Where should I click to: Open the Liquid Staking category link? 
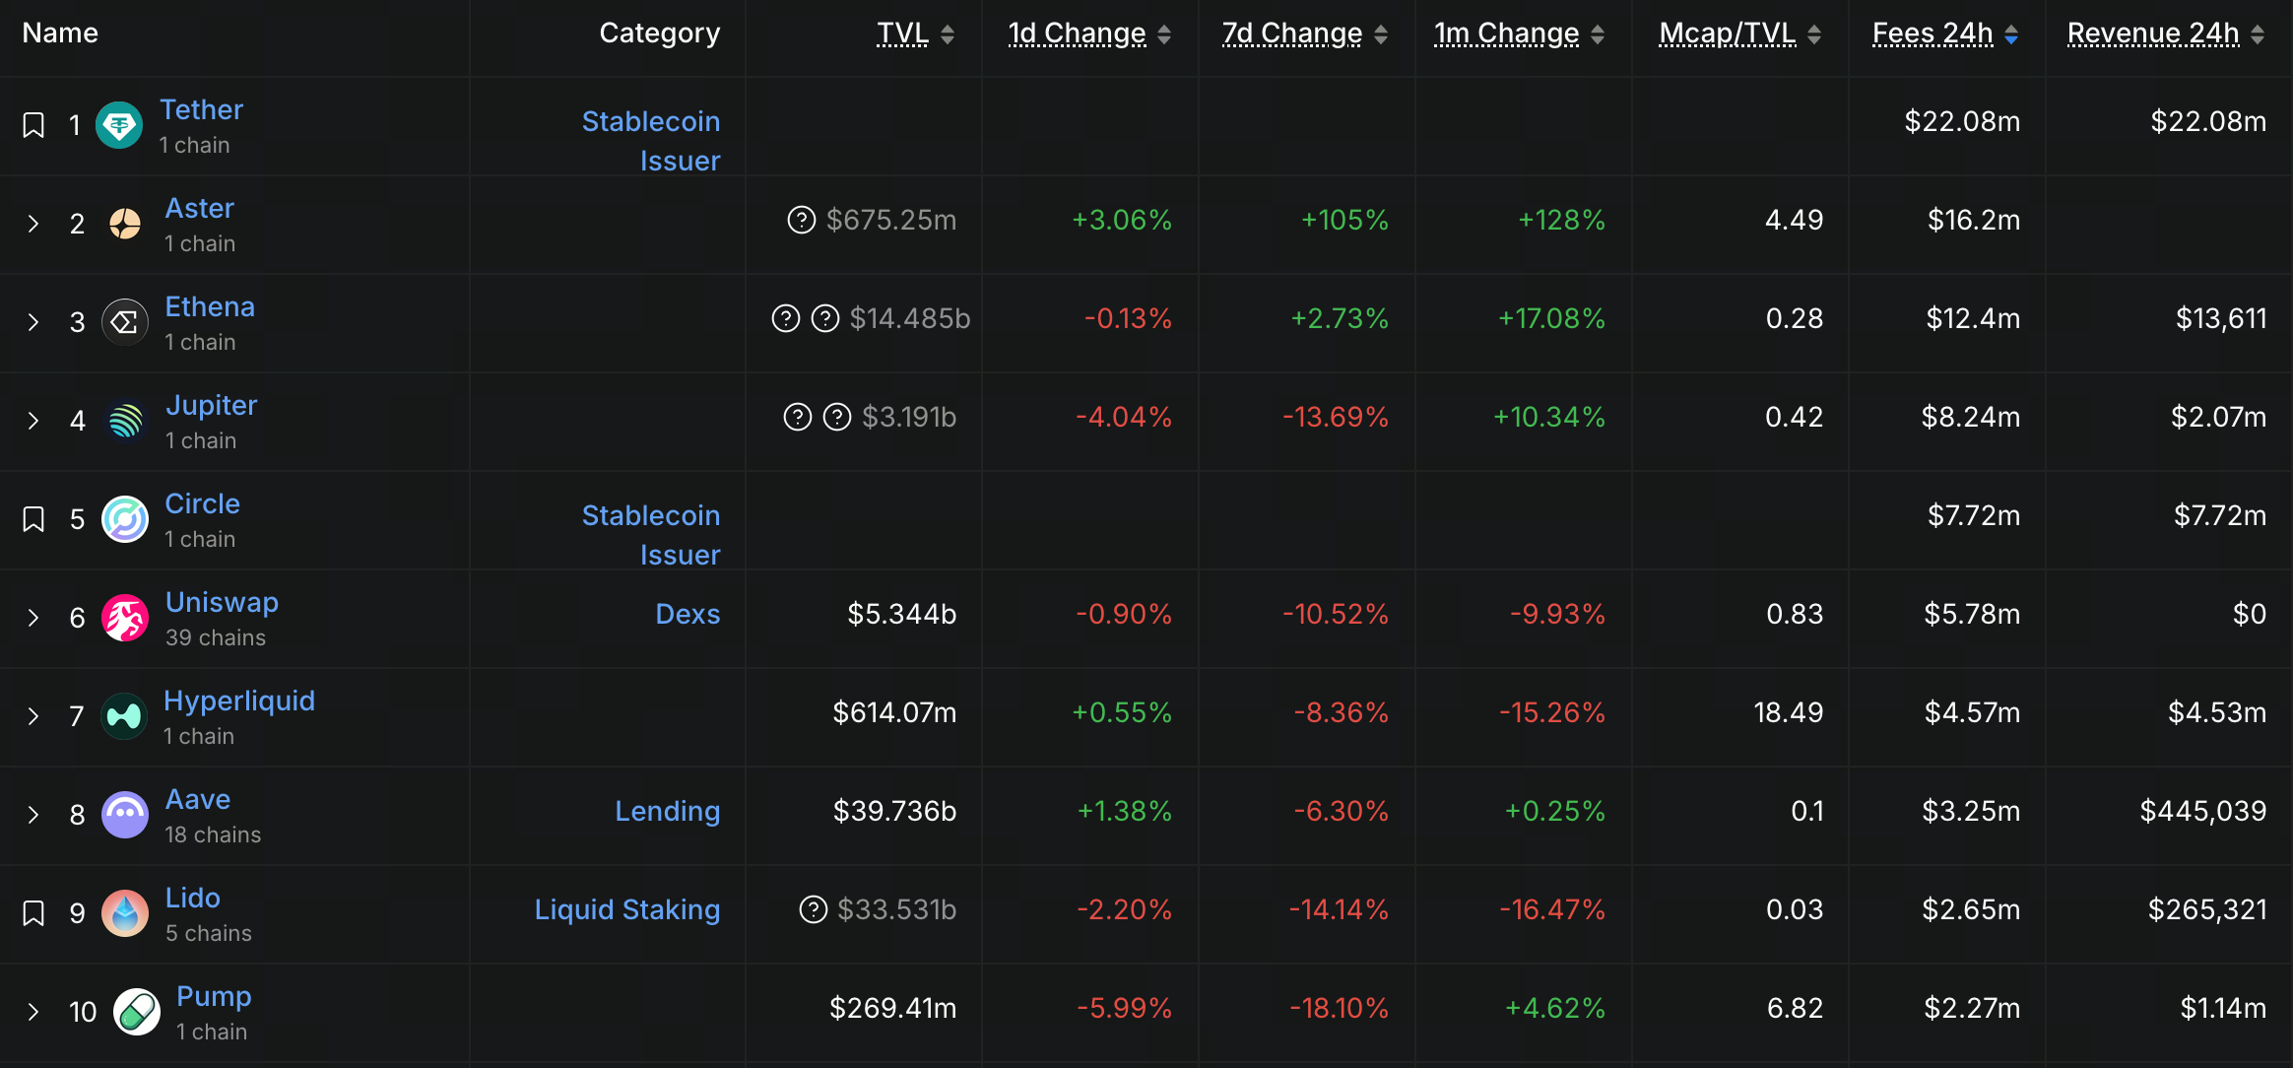[x=626, y=909]
